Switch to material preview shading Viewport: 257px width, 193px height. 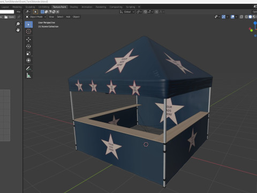point(254,17)
